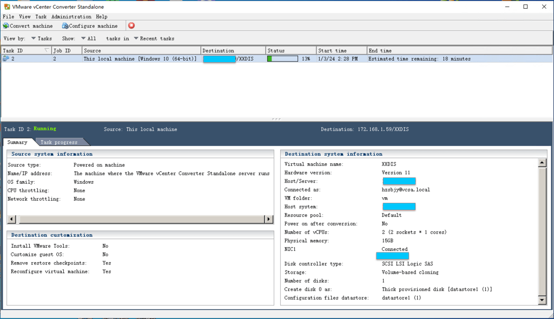Click the connected-as value 'hzsbjy@vcsa.local'
Viewport: 554px width, 319px height.
point(406,190)
